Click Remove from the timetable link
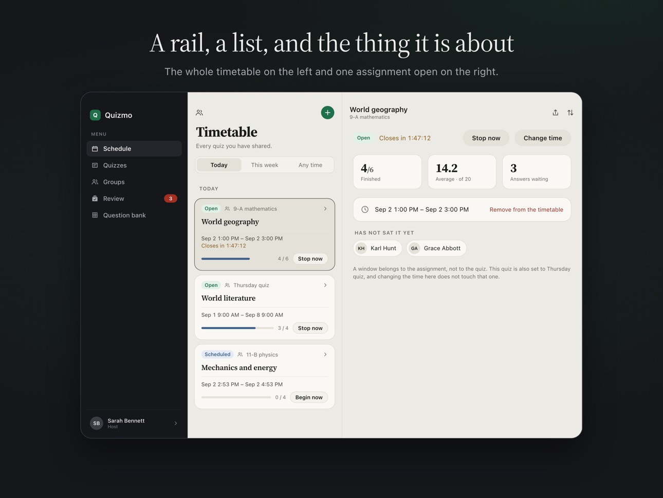This screenshot has height=498, width=663. pyautogui.click(x=526, y=210)
